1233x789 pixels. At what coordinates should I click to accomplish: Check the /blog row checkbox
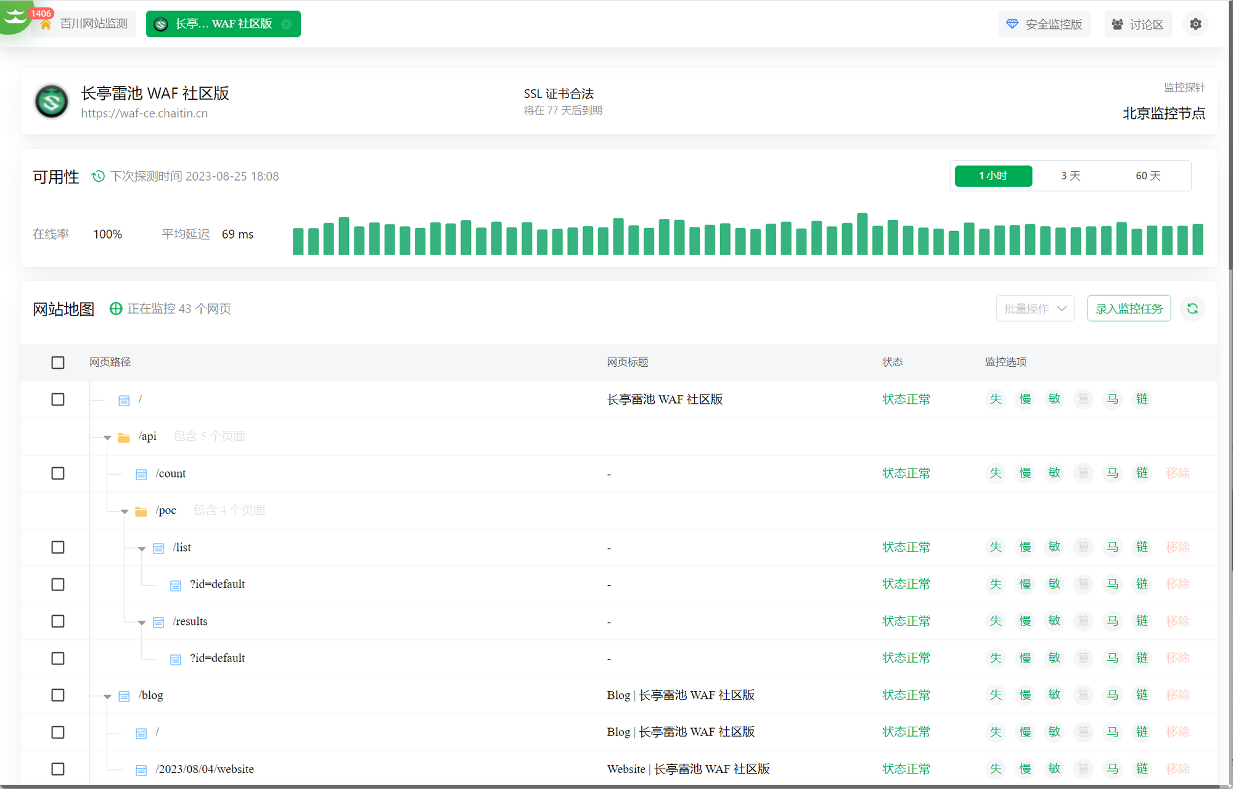click(58, 695)
